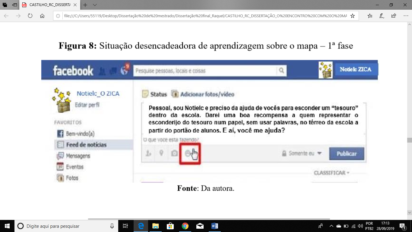The width and height of the screenshot is (412, 232).
Task: Open Mensagens in the sidebar
Action: point(74,156)
